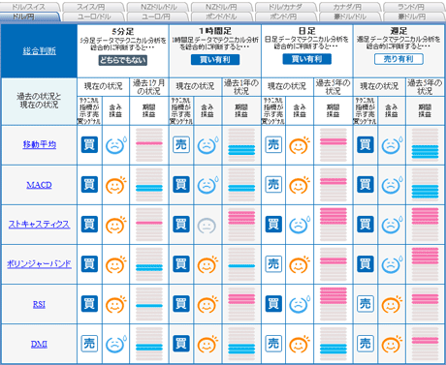Click the sad face icon for MACD under 1時間足
This screenshot has height=365, width=446.
207,185
